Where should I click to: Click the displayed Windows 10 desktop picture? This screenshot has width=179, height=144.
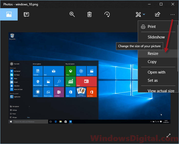coord(90,78)
